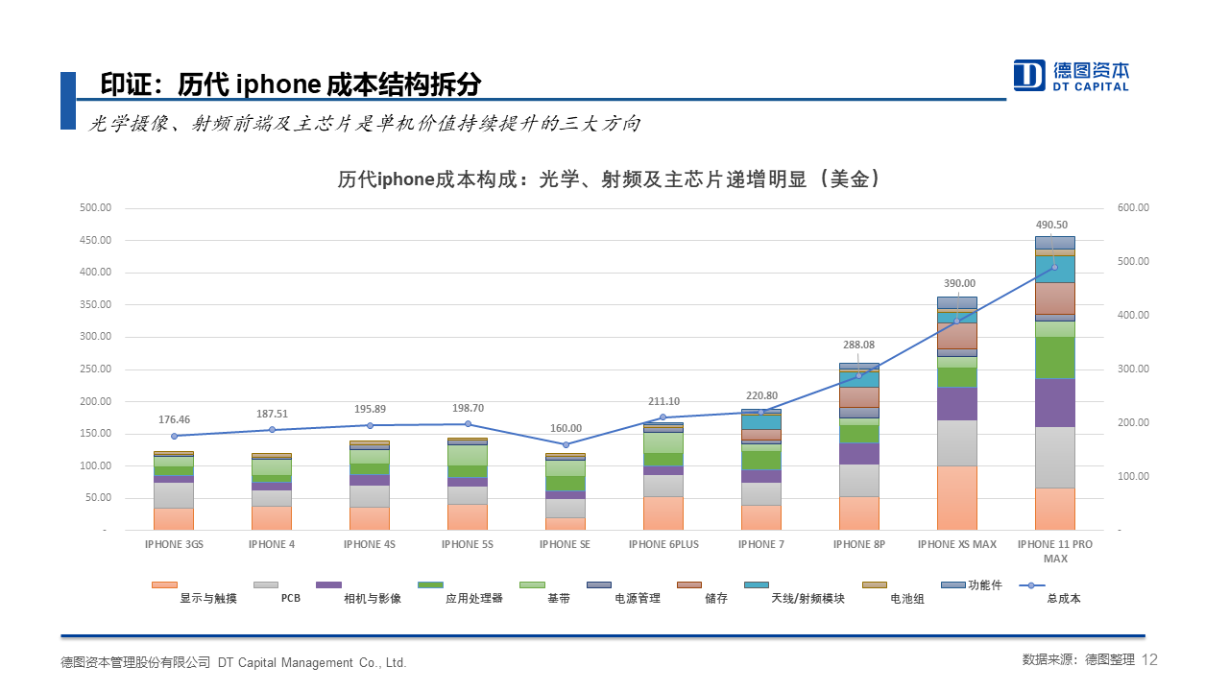Click the slide title 印证：历代 iphone 成本结构拆分

[x=290, y=83]
